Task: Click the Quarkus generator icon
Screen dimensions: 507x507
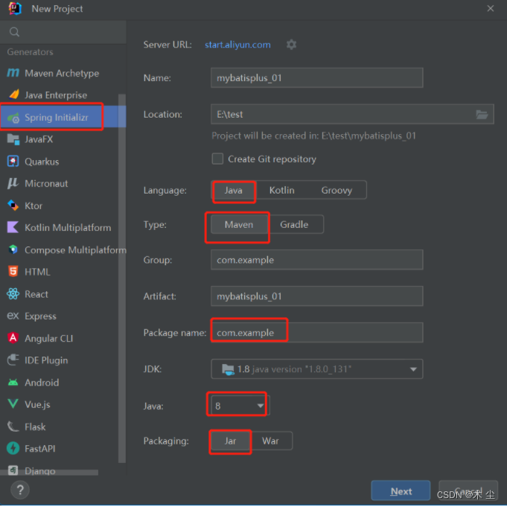Action: pyautogui.click(x=13, y=161)
